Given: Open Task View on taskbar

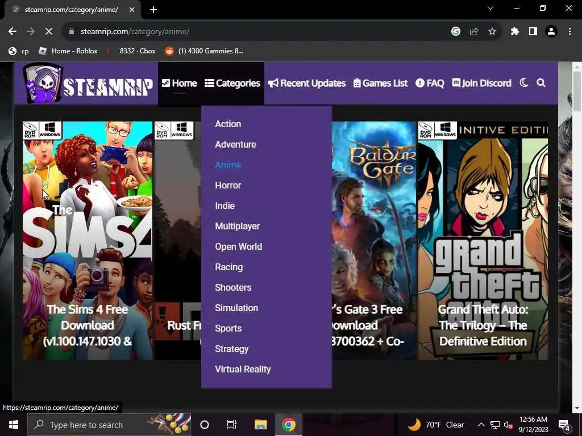Looking at the screenshot, I should pyautogui.click(x=232, y=425).
